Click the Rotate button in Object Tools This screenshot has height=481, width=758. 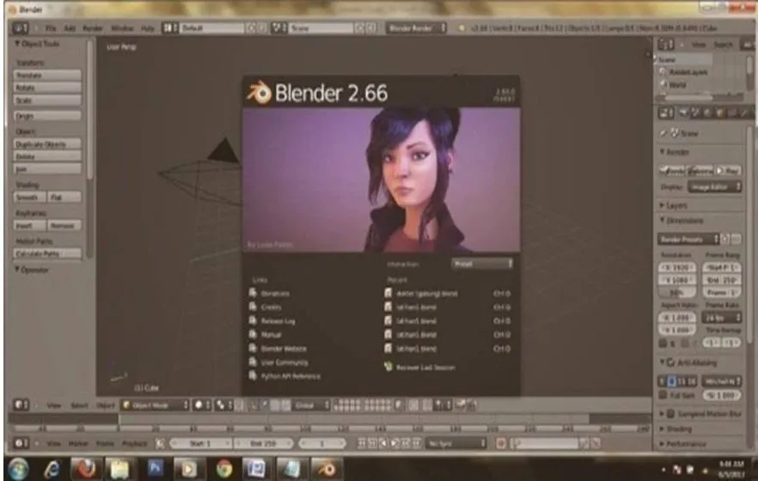[47, 88]
